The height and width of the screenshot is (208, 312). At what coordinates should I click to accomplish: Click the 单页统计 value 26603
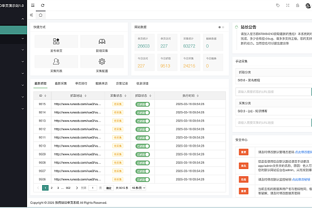144,46
